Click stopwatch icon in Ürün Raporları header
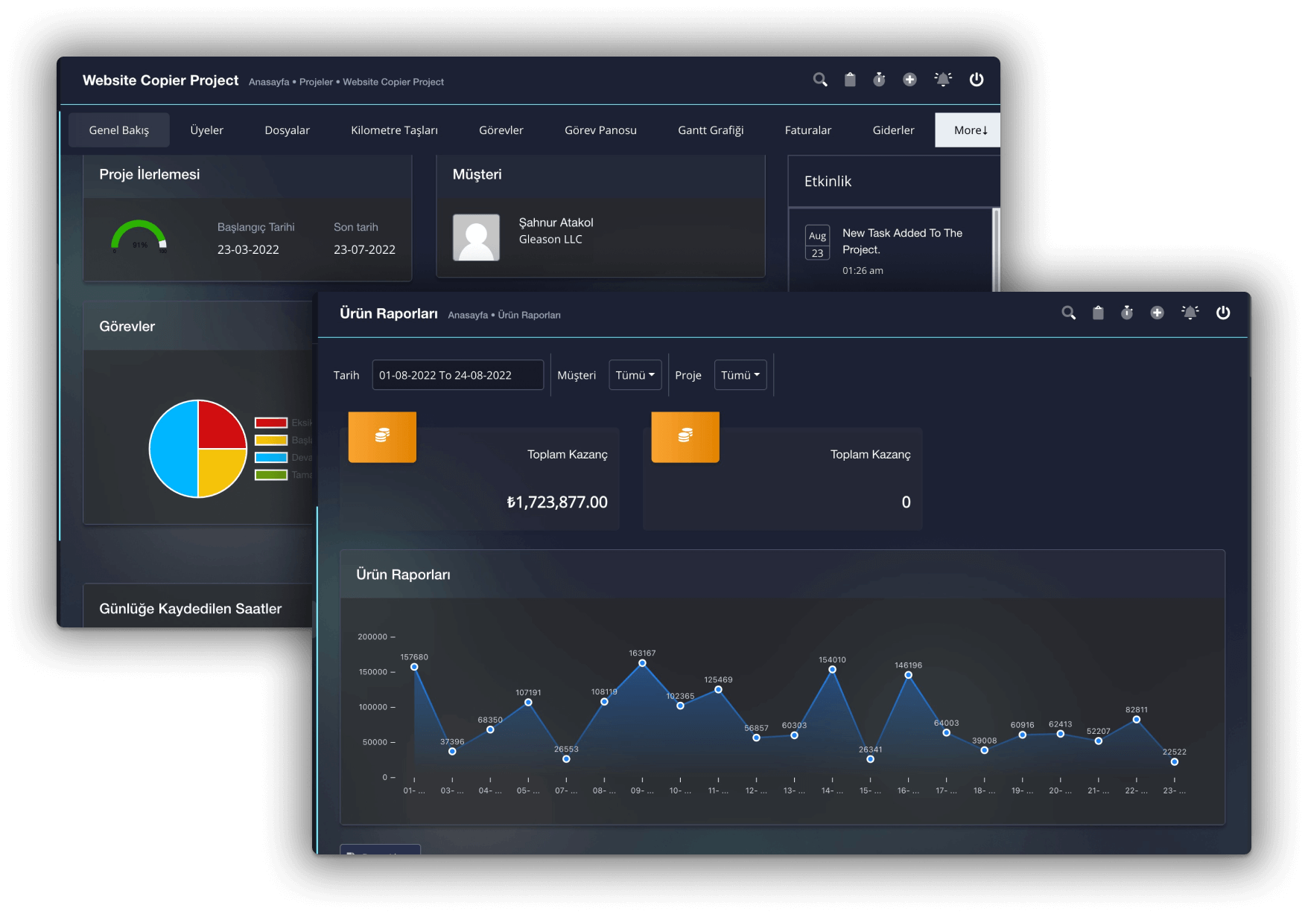This screenshot has width=1308, height=914. tap(1127, 313)
